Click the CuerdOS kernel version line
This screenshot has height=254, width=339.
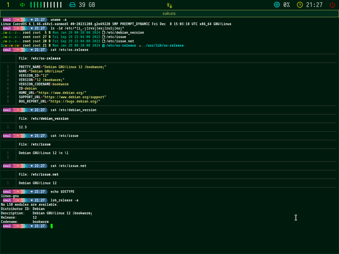[x=116, y=24]
